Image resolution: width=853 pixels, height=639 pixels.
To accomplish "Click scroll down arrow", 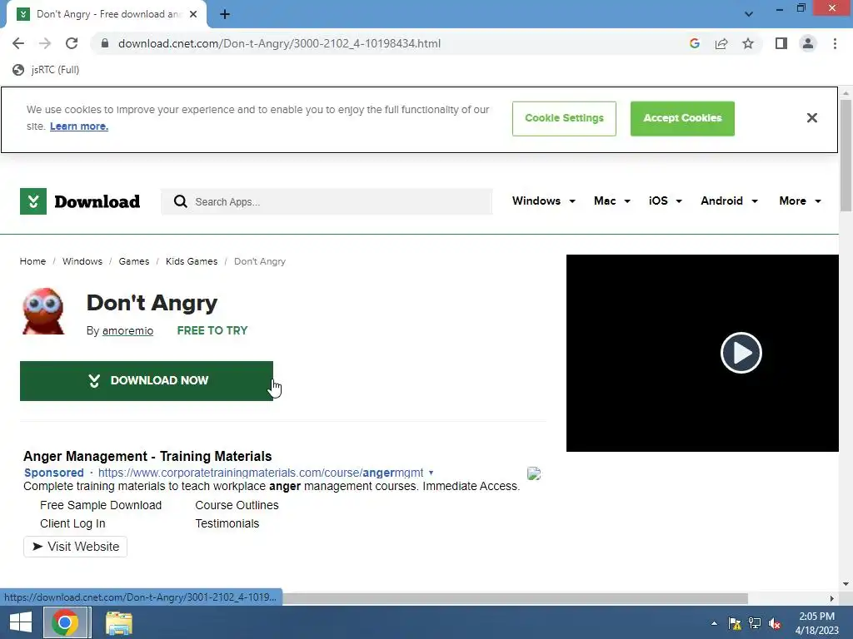I will point(846,584).
